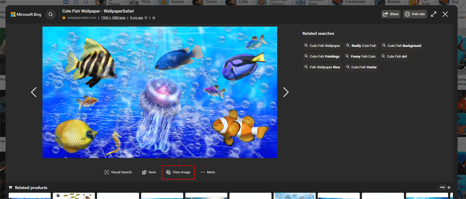The image size is (466, 199).
Task: Visit the source site
Action: (415, 14)
